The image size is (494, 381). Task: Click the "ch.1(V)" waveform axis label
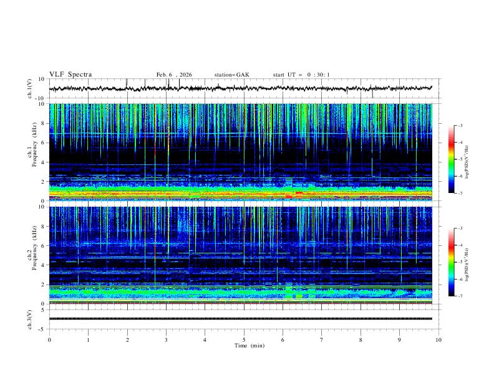pos(30,88)
